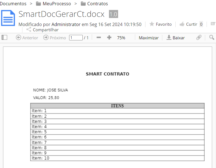Image resolution: width=216 pixels, height=168 pixels.
Task: Click the paperclip attachments icon
Action: tap(199, 37)
